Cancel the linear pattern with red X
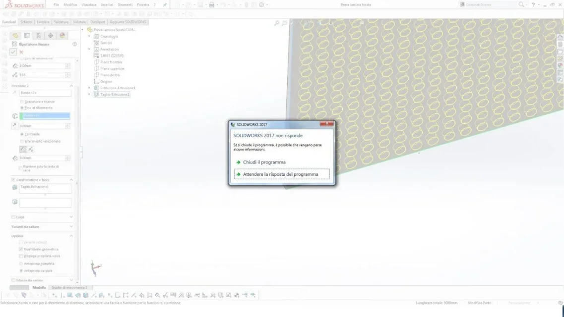Viewport: 564px width, 317px height. tap(21, 52)
